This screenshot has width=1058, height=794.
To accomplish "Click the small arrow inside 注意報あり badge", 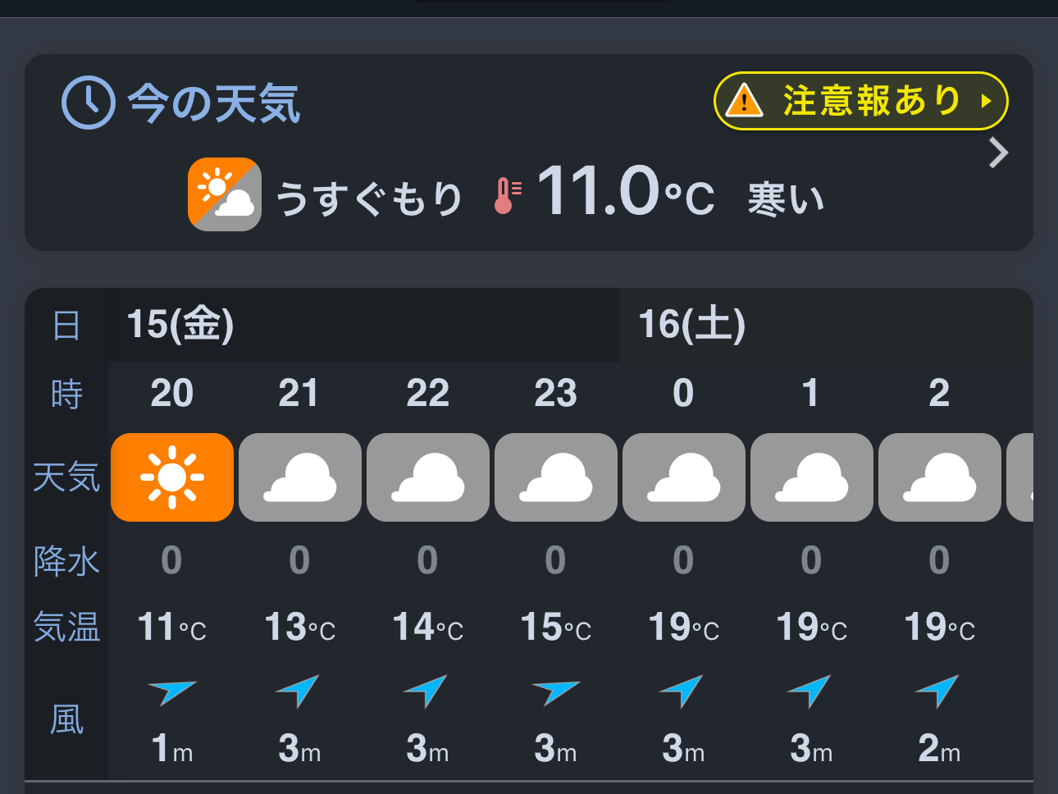I will 986,102.
